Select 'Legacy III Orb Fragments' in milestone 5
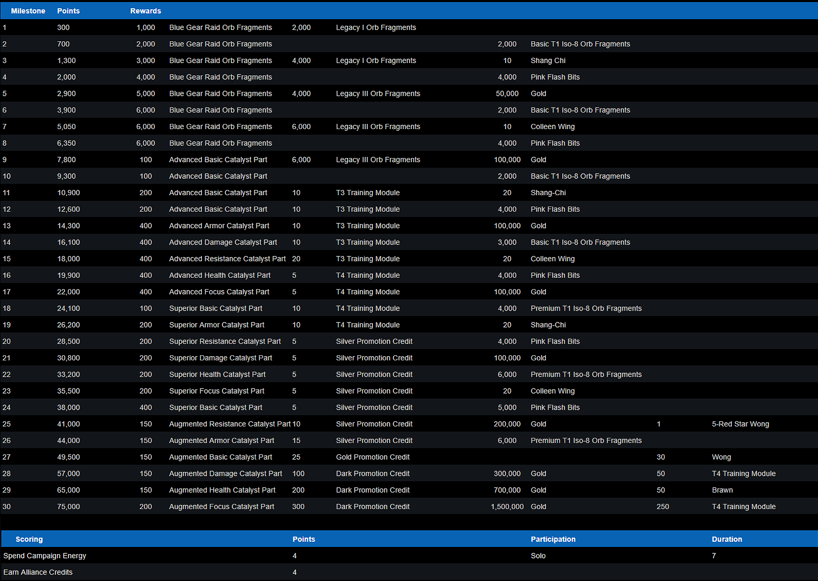Viewport: 818px width, 581px height. (x=378, y=94)
